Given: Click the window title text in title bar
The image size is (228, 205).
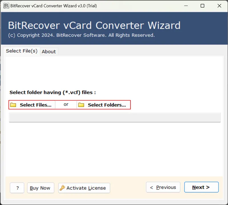Looking at the screenshot, I should click(53, 6).
